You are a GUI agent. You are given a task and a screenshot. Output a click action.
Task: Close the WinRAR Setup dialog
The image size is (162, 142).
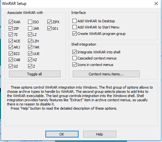tap(156, 4)
